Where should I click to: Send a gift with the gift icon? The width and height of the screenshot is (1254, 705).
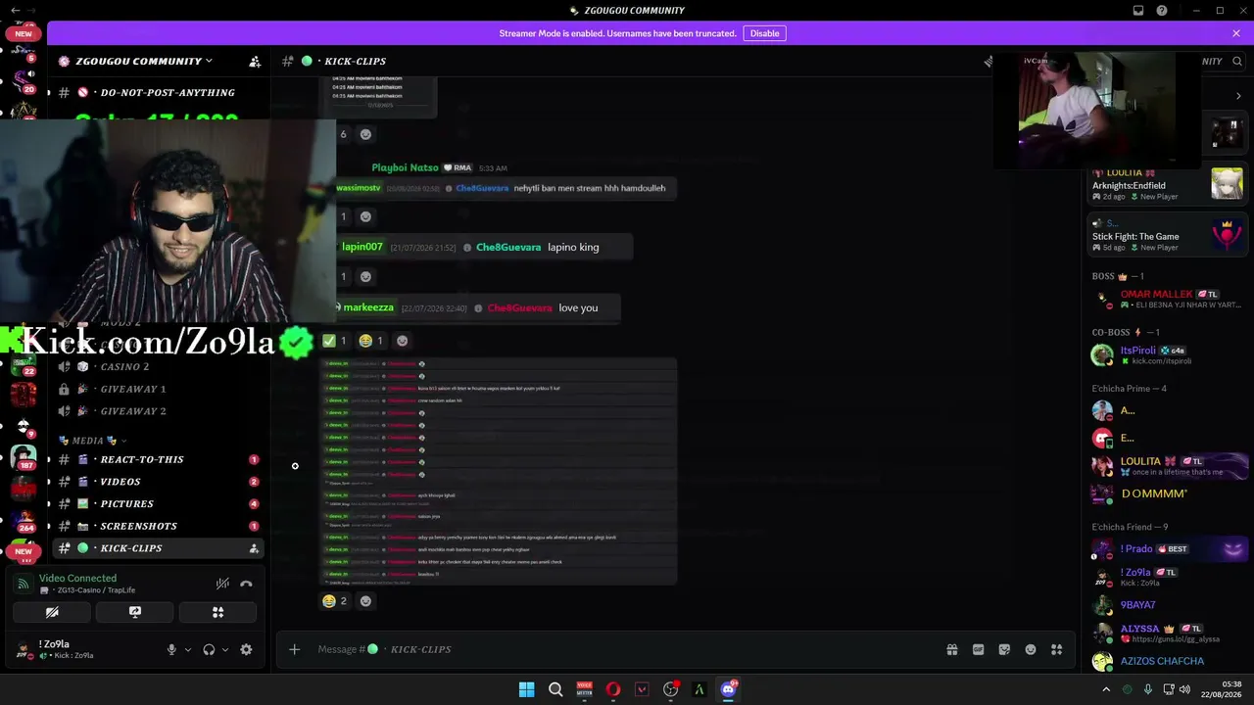click(951, 649)
